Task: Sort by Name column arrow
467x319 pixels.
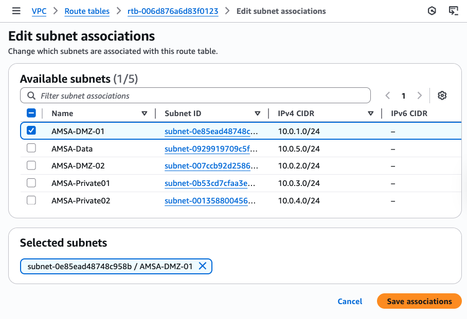Action: click(144, 114)
